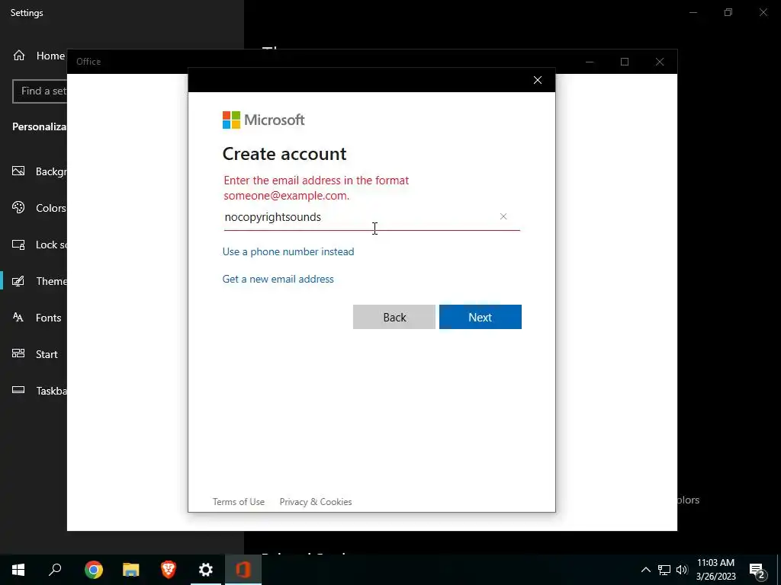Maximize the Office window

pyautogui.click(x=625, y=62)
